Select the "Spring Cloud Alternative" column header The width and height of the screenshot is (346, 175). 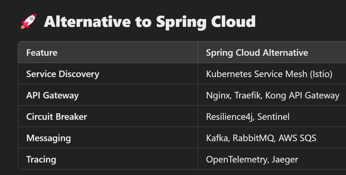click(x=257, y=53)
